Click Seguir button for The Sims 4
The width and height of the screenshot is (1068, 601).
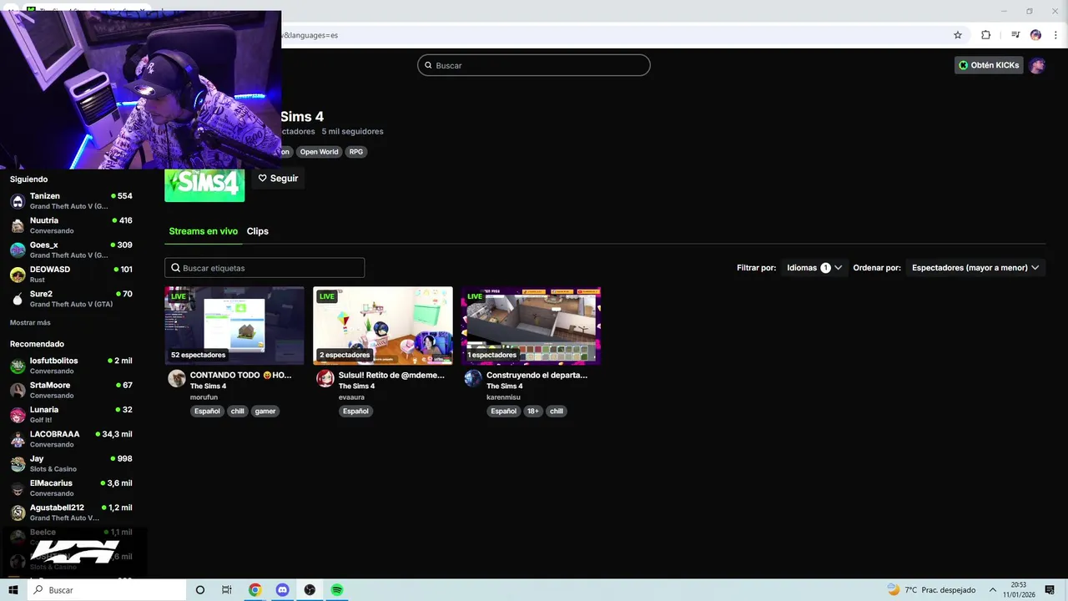click(278, 178)
